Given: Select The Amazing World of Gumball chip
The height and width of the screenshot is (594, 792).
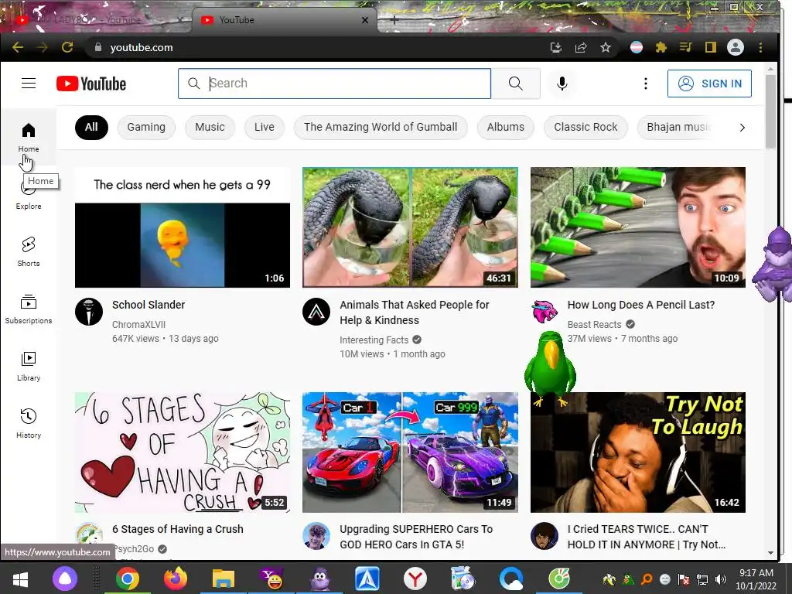Looking at the screenshot, I should tap(381, 128).
